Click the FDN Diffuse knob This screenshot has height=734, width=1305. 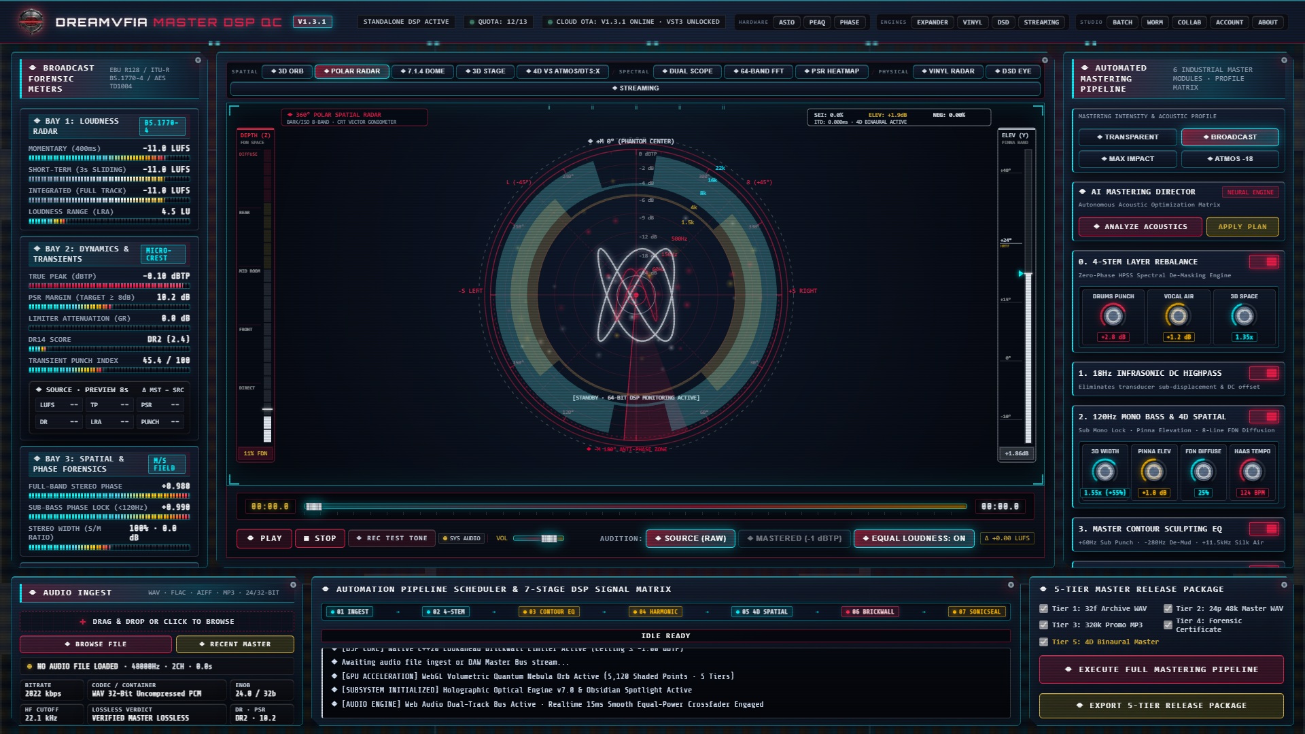(1203, 471)
